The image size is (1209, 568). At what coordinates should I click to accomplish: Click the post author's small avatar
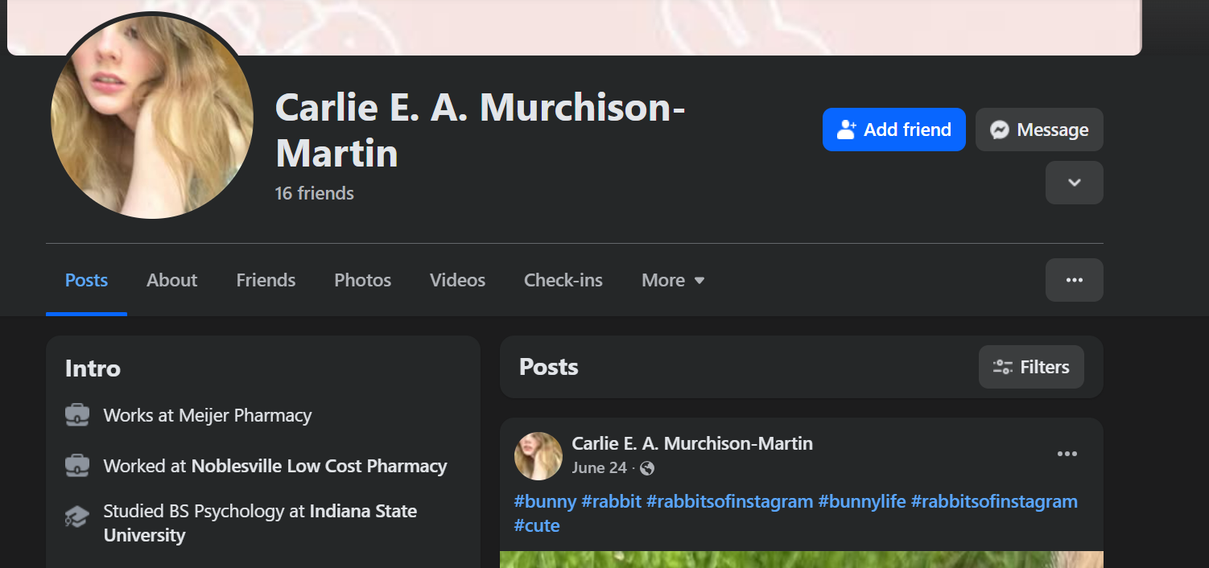tap(538, 456)
